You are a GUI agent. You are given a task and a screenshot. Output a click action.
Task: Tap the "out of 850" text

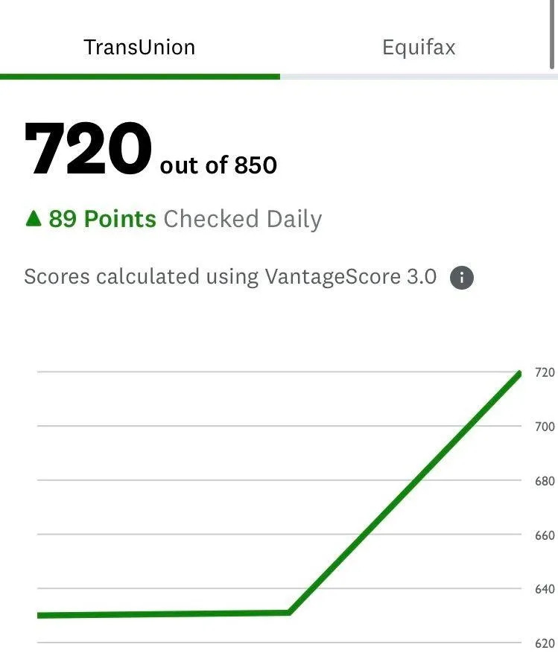pyautogui.click(x=218, y=165)
